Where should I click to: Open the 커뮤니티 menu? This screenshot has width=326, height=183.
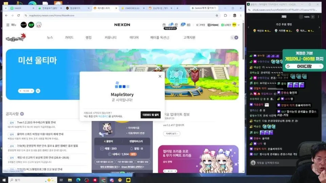[110, 38]
